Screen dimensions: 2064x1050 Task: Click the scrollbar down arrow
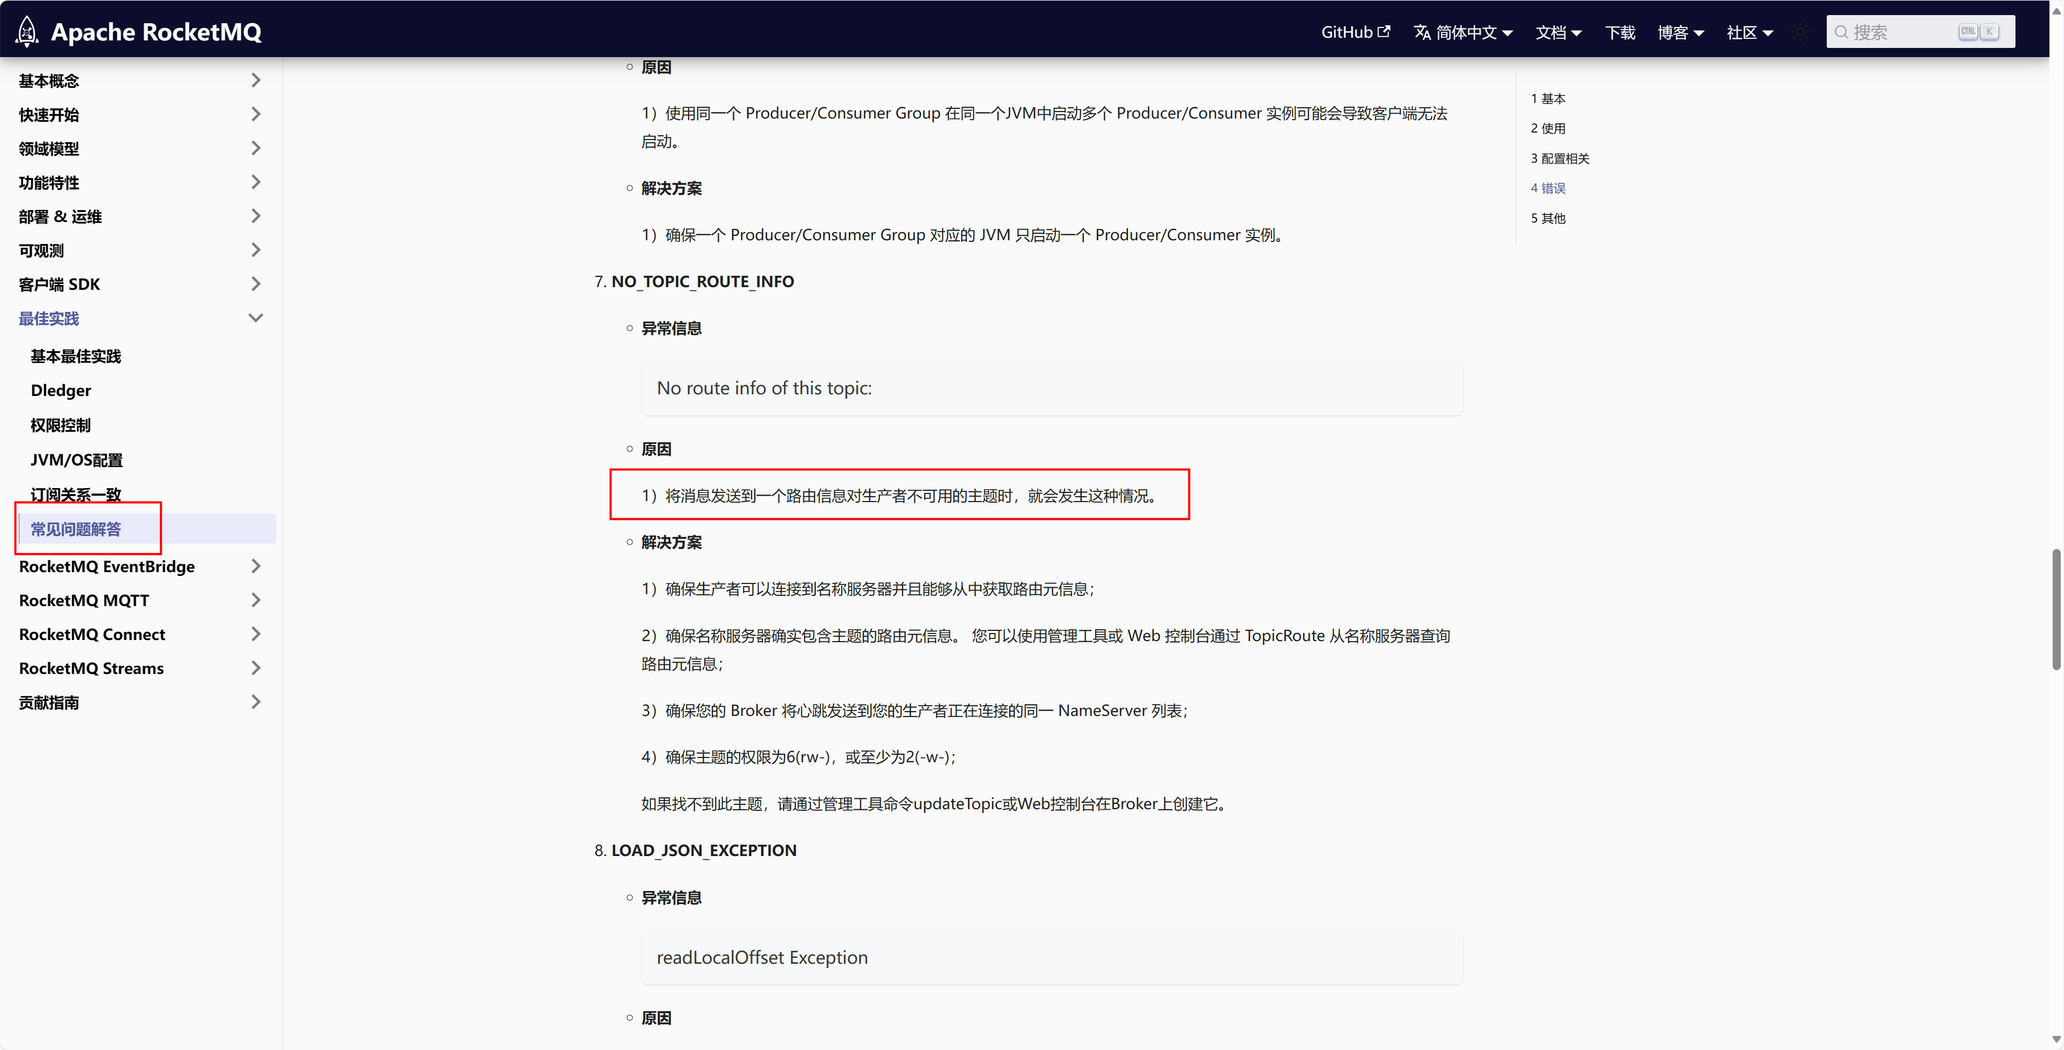tap(2056, 1040)
